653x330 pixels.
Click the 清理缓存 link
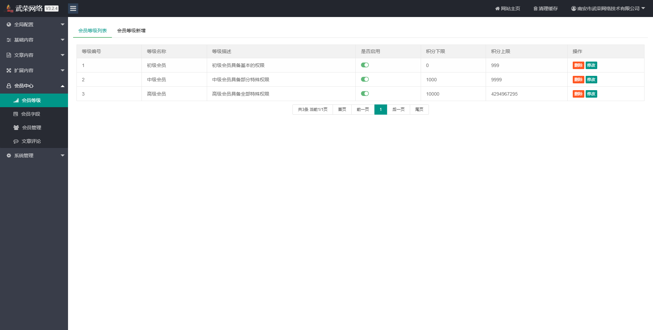(x=546, y=9)
